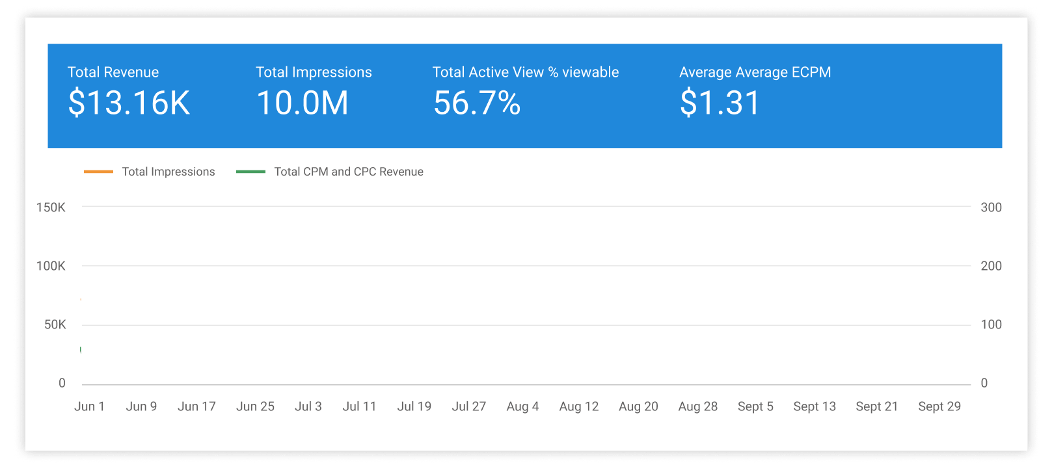Click the Aug 20 date axis label
Image resolution: width=1052 pixels, height=476 pixels.
coord(638,406)
